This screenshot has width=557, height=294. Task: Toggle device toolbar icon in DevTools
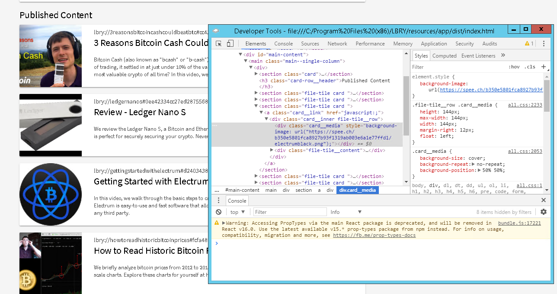click(x=230, y=44)
